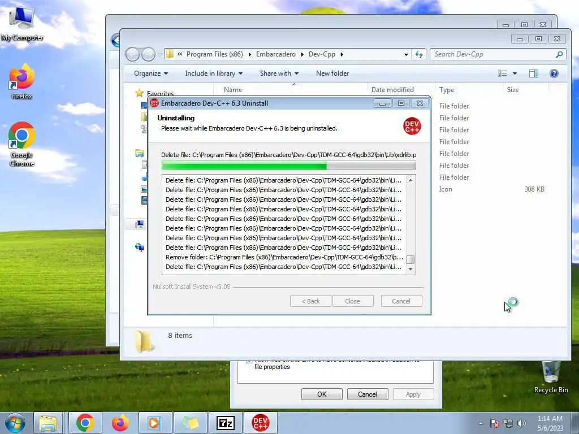
Task: Open Action Center flag tray icon
Action: [x=494, y=423]
